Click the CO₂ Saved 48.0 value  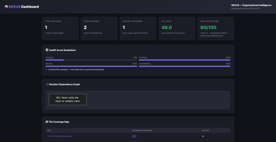pyautogui.click(x=167, y=27)
